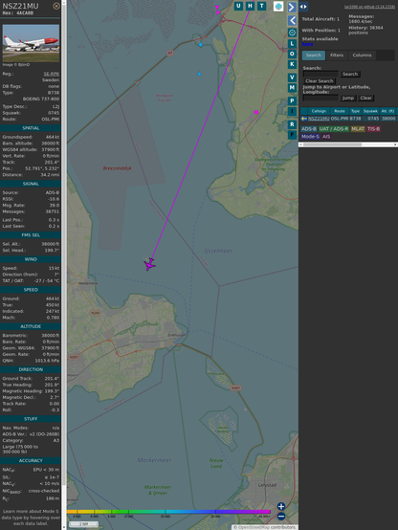This screenshot has width=398, height=530.
Task: Toggle the P map button
Action: click(x=292, y=100)
